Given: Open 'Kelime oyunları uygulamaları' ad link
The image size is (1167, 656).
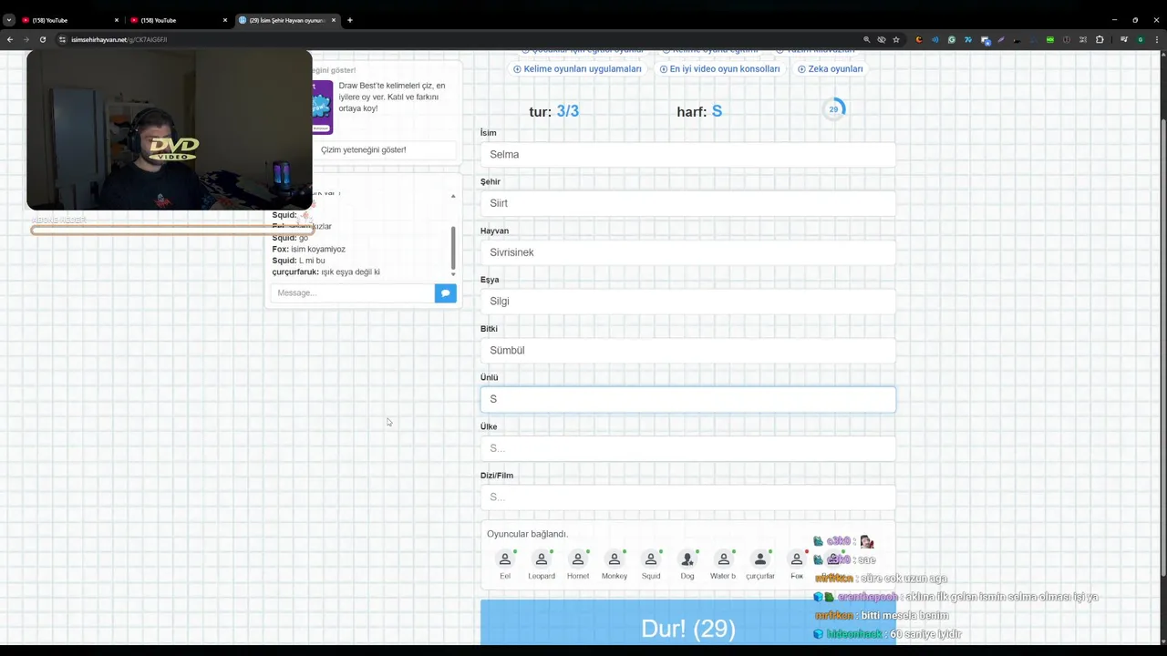Looking at the screenshot, I should [577, 68].
